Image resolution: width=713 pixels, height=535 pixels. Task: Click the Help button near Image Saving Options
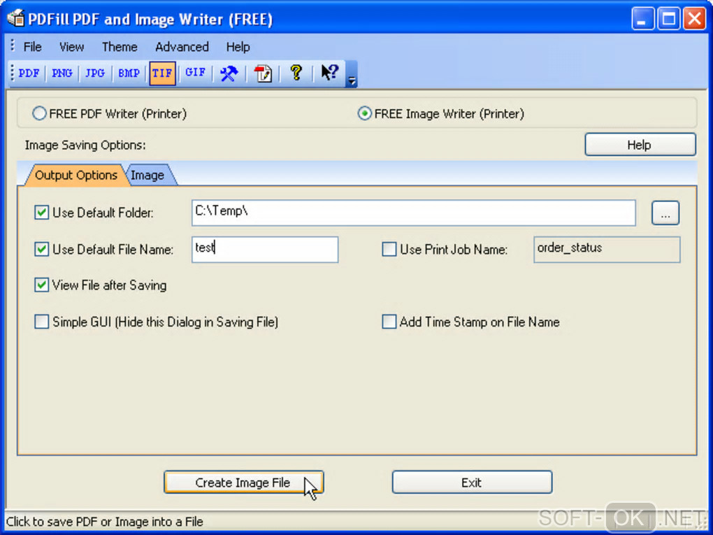tap(640, 145)
